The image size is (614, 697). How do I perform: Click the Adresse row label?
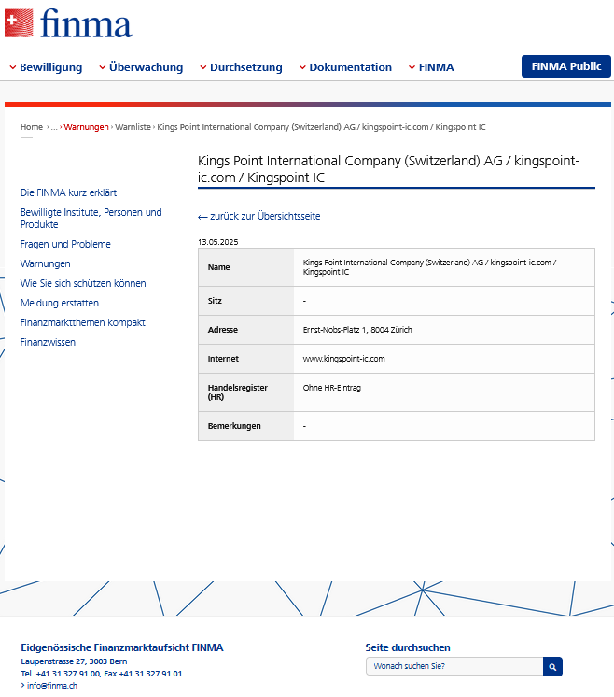click(x=222, y=330)
